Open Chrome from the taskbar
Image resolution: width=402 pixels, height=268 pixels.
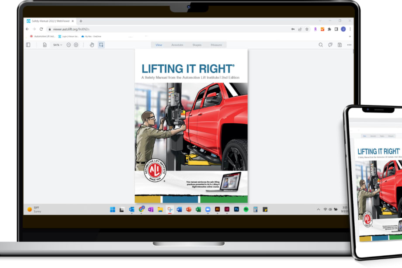click(x=141, y=209)
